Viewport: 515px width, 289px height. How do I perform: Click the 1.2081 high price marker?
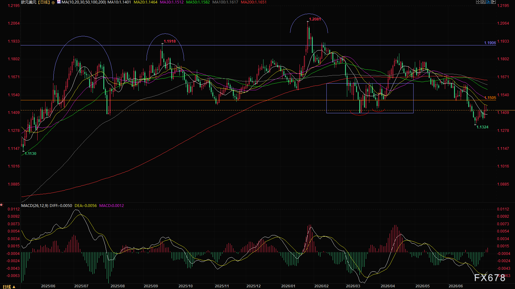point(315,19)
